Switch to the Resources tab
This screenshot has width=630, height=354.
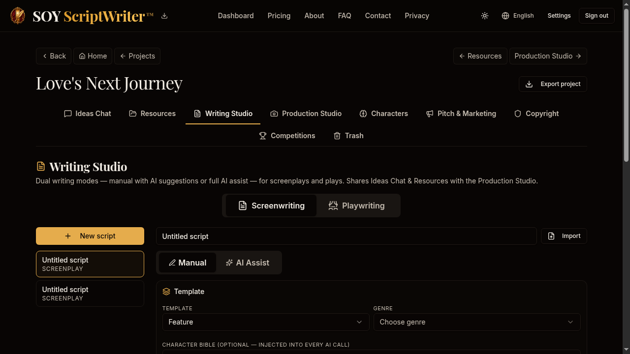[x=152, y=114]
